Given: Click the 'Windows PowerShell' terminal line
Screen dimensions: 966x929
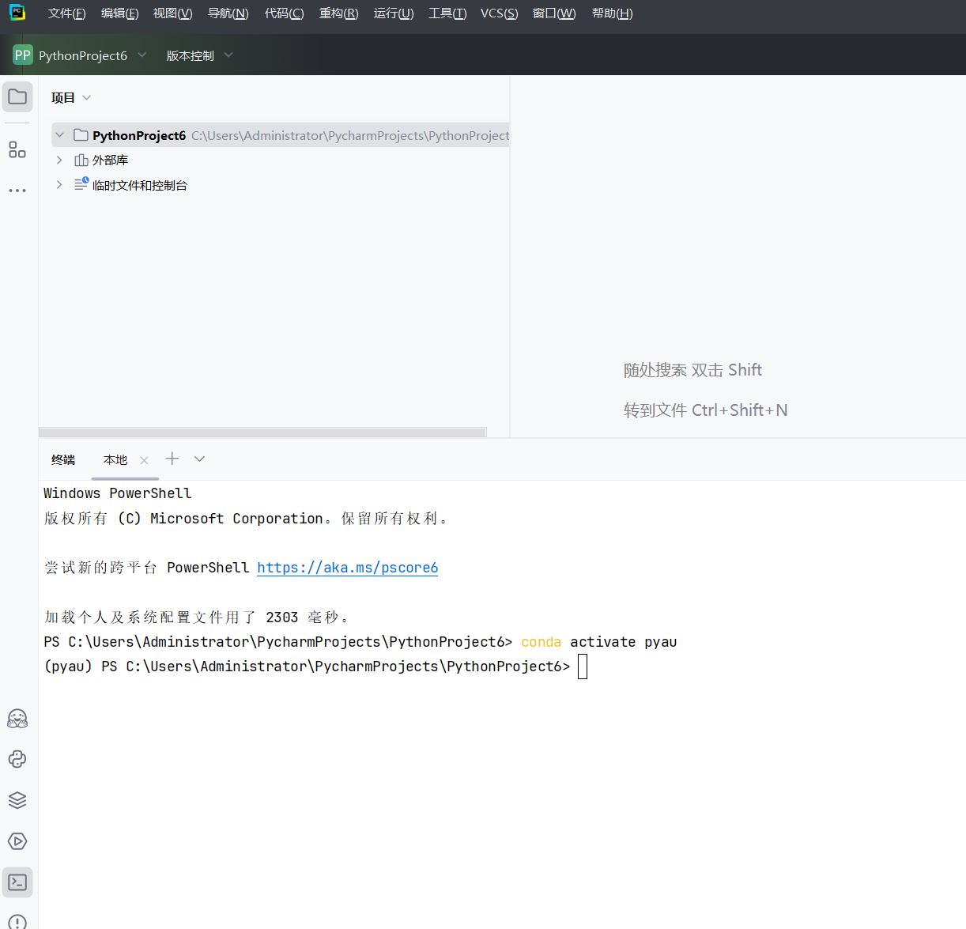Looking at the screenshot, I should tap(118, 493).
